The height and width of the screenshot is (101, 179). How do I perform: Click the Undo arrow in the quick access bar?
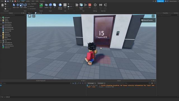coord(18,1)
